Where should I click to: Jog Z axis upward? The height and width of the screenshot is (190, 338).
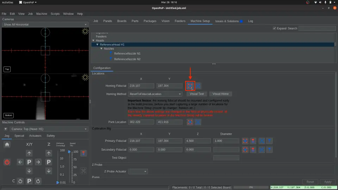[49, 153]
